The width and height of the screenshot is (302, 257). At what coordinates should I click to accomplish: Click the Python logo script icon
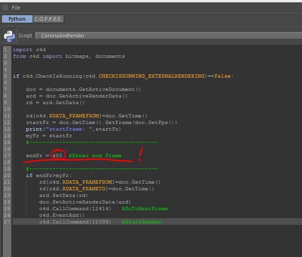pyautogui.click(x=9, y=35)
